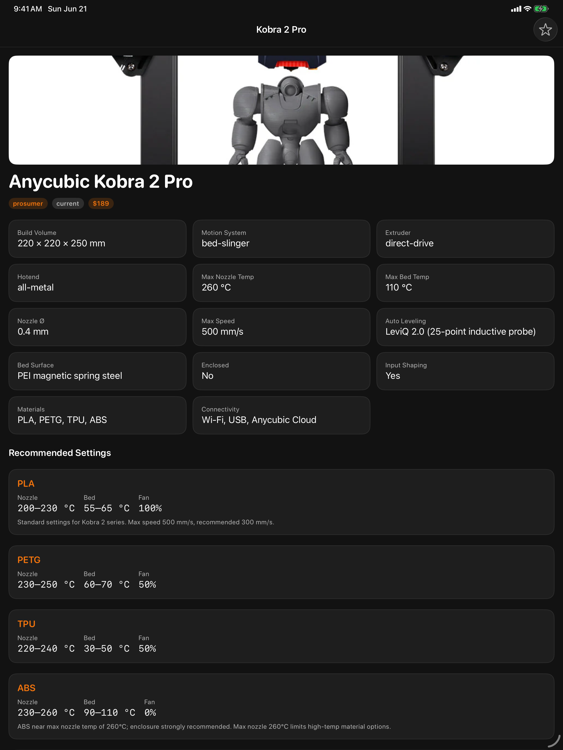Tap the TPU settings heading
This screenshot has width=563, height=750.
26,624
